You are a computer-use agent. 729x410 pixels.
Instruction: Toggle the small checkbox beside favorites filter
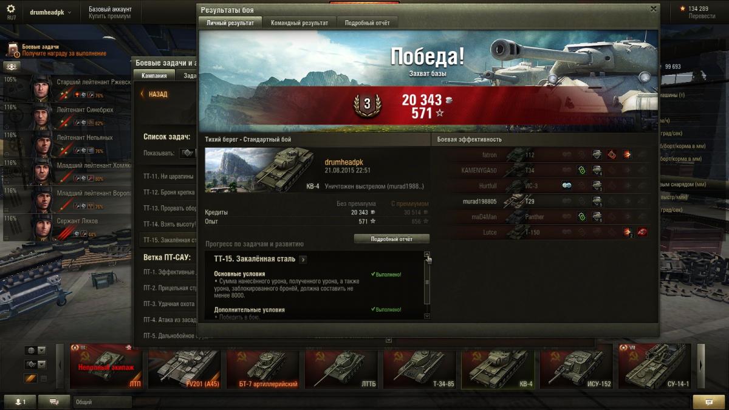pyautogui.click(x=43, y=378)
